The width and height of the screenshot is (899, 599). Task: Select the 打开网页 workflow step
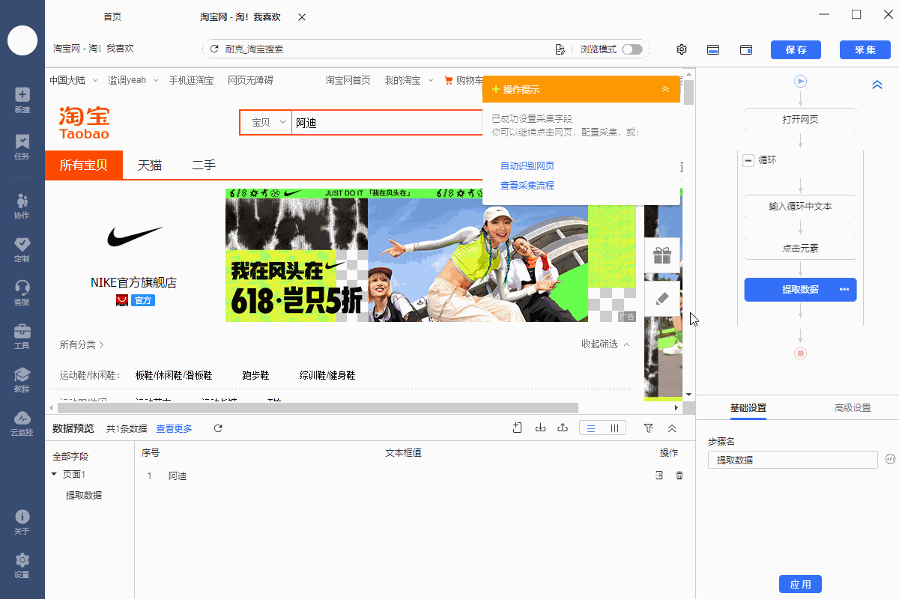point(801,119)
